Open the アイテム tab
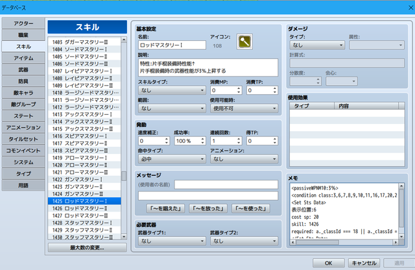This screenshot has width=415, height=270. [x=23, y=58]
